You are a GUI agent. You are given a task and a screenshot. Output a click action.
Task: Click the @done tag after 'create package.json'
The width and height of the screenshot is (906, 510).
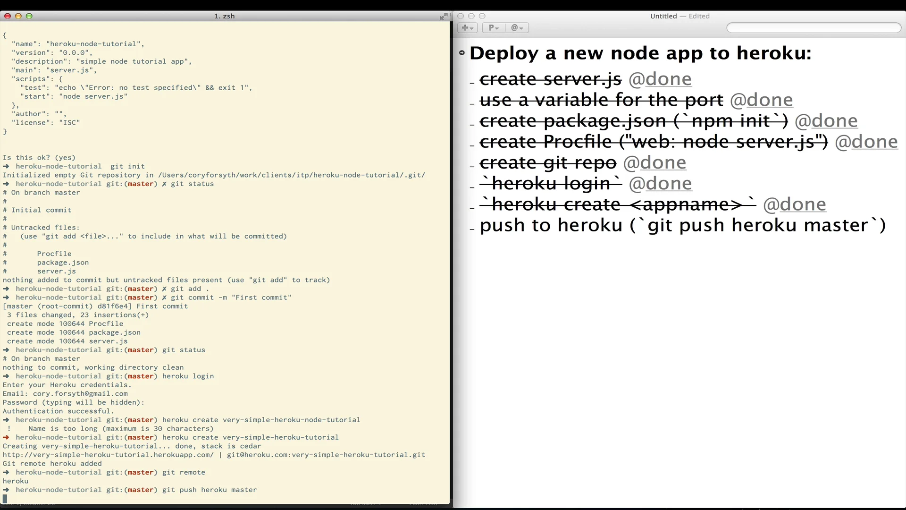[826, 121]
